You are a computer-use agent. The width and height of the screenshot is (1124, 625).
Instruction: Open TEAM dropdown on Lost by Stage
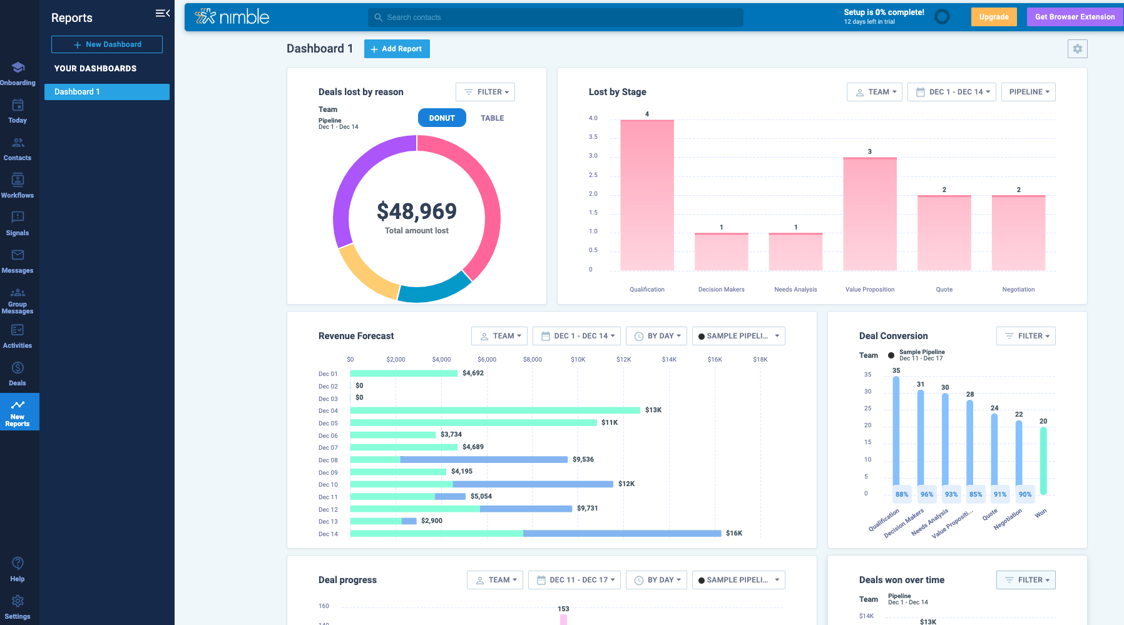(874, 92)
